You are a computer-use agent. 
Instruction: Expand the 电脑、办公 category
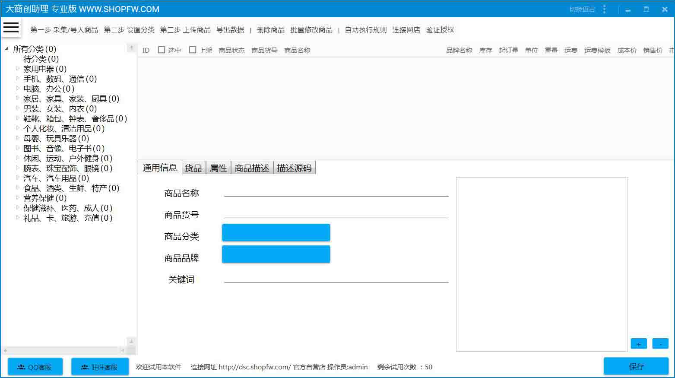(x=17, y=88)
